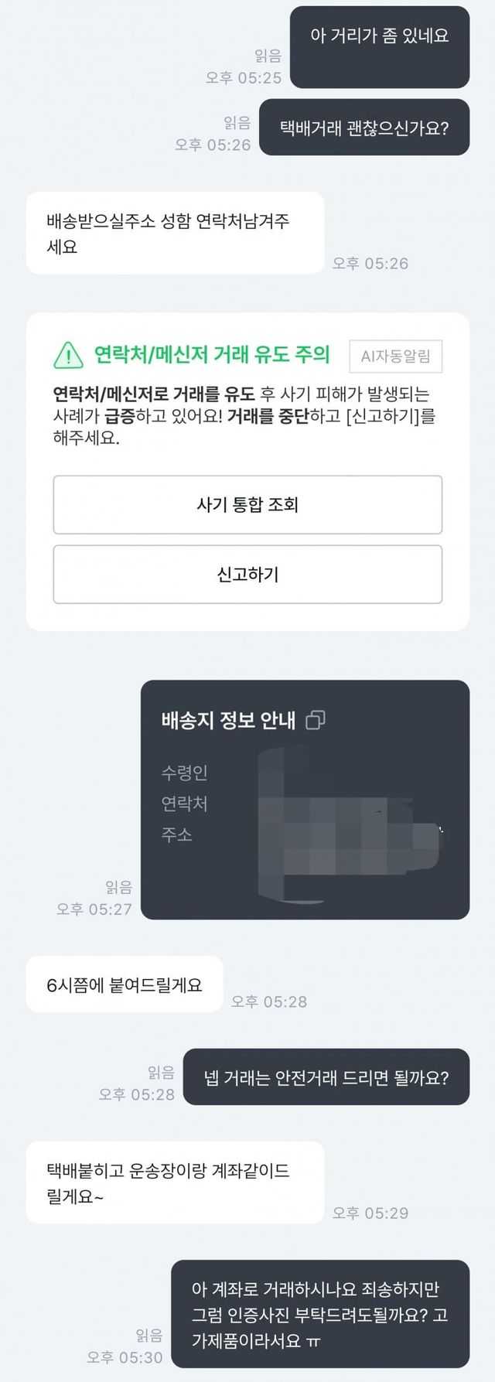
Task: Click the green warning triangle icon
Action: [68, 355]
